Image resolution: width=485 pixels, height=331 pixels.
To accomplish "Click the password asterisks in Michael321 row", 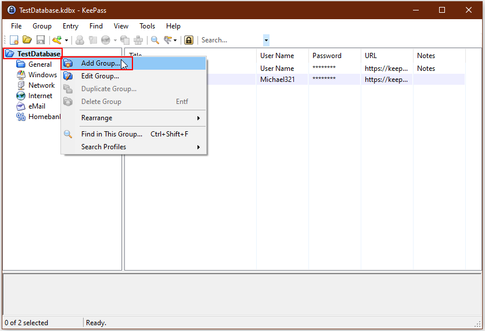I will (x=324, y=78).
